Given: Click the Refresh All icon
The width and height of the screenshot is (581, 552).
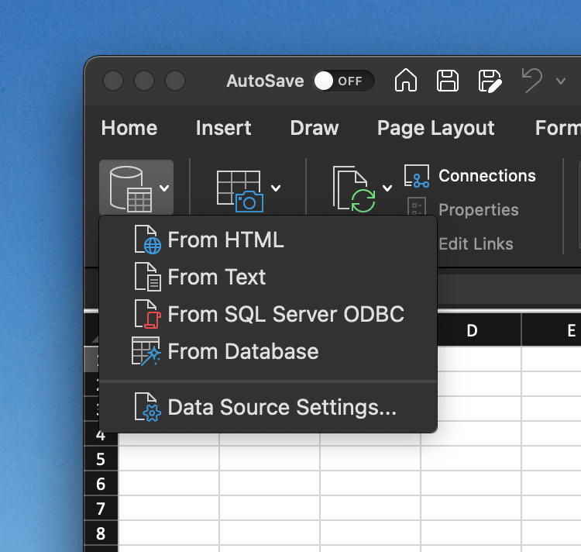Looking at the screenshot, I should click(354, 189).
